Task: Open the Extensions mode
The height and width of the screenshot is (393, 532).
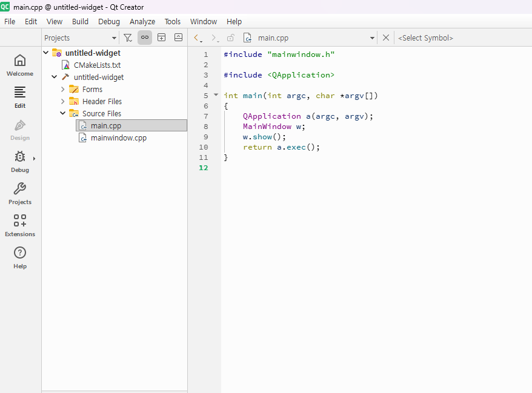Action: coord(20,225)
